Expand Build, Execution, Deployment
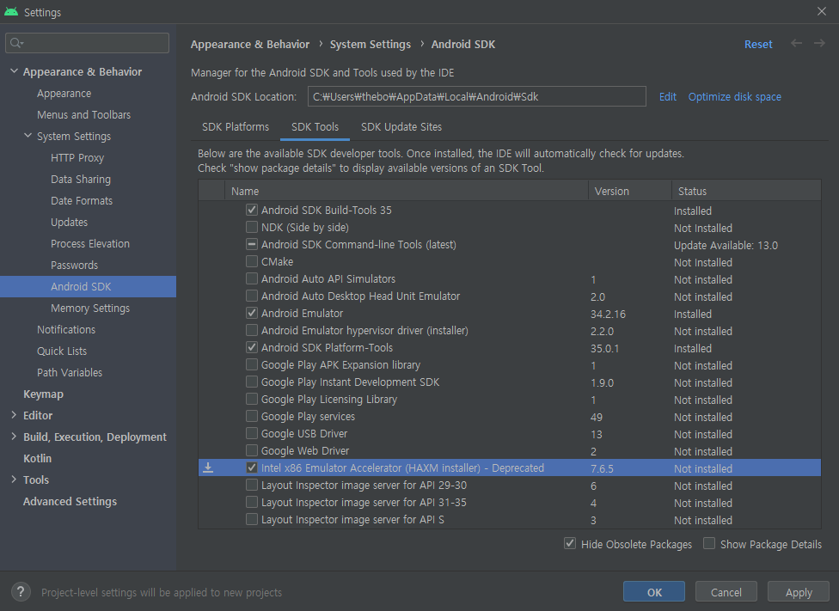The image size is (839, 611). click(x=14, y=436)
